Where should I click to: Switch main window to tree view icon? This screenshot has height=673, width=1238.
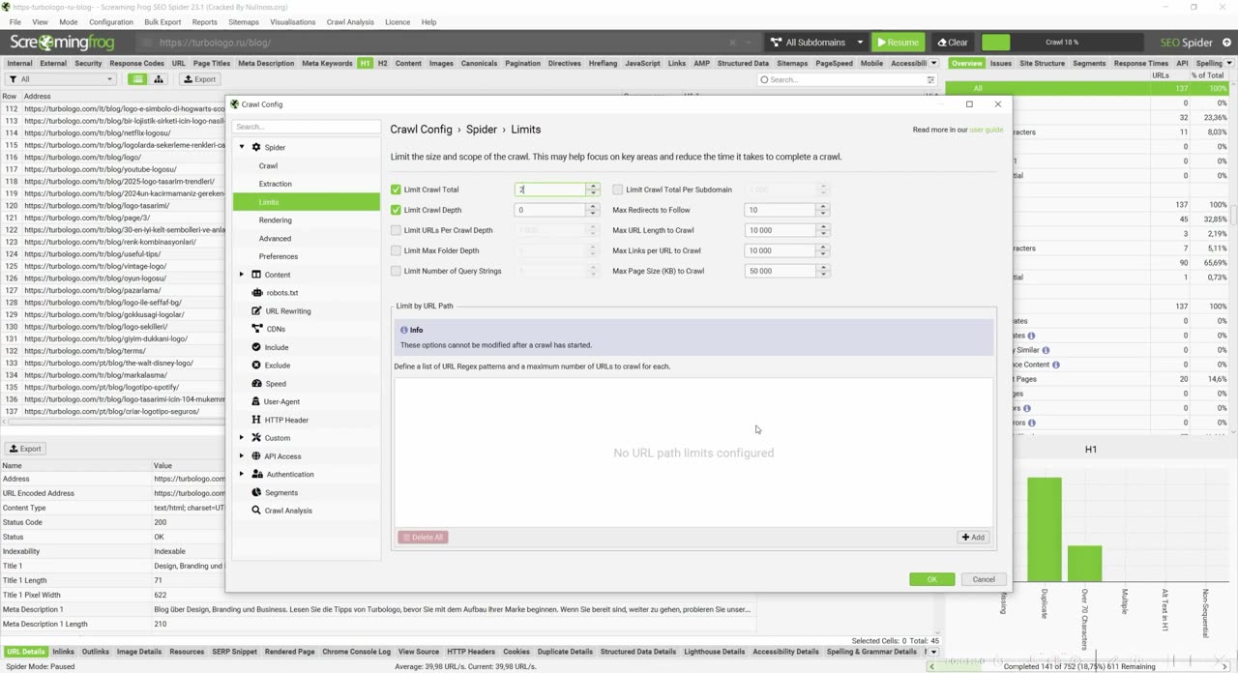pyautogui.click(x=160, y=79)
